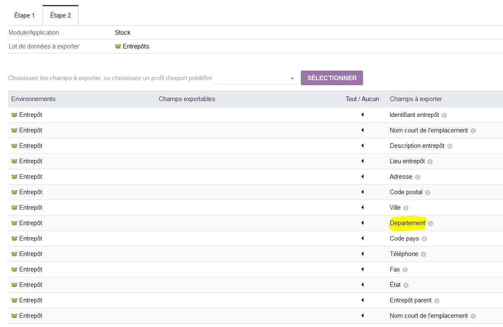The image size is (503, 327).
Task: Collapse the arrow on the "Departement" row
Action: (x=362, y=223)
